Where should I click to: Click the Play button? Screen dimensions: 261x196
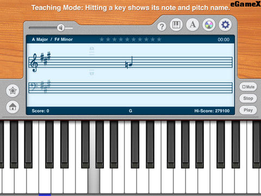[x=248, y=110]
